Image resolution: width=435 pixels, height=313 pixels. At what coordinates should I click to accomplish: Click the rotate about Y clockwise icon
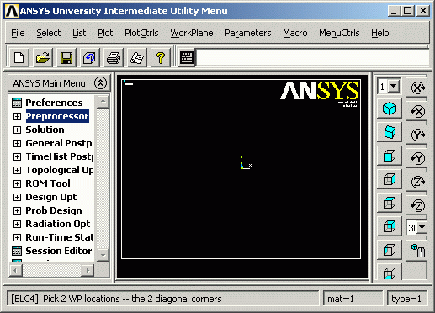[418, 135]
